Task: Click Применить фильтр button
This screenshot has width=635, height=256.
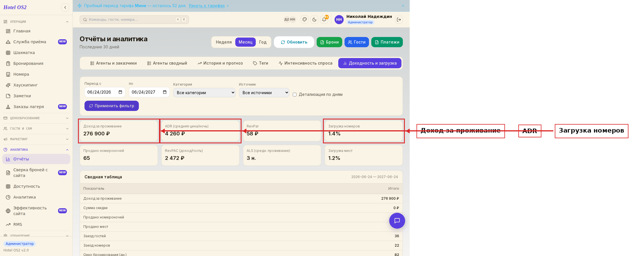Action: 112,106
